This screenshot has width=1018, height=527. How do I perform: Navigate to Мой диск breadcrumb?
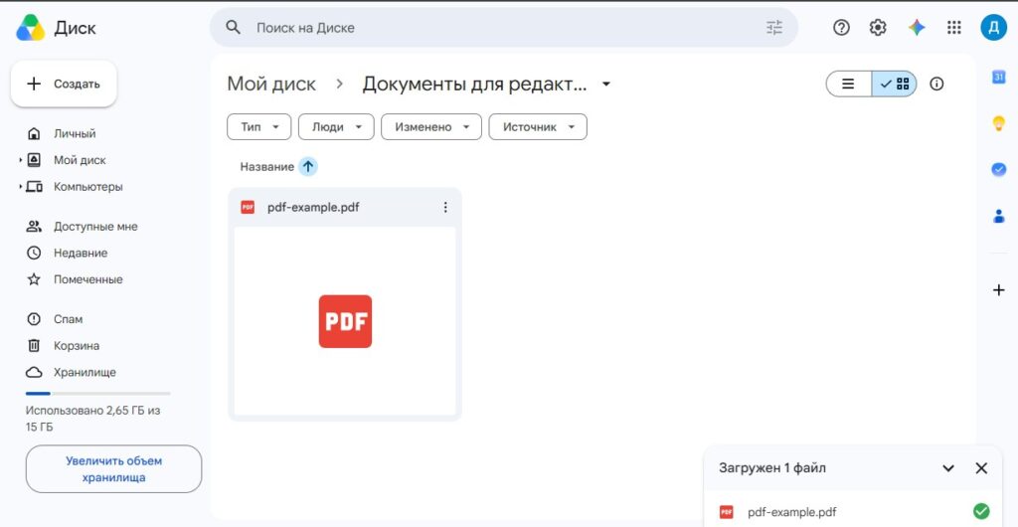(271, 84)
